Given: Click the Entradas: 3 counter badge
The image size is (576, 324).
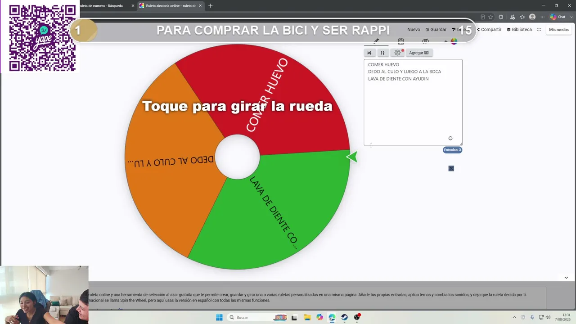Looking at the screenshot, I should [x=452, y=150].
